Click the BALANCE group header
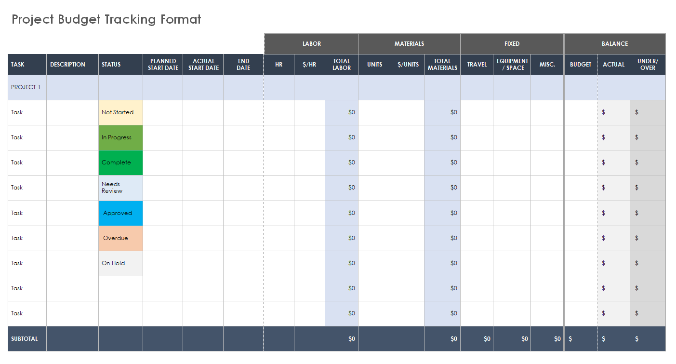The image size is (676, 364). pos(614,44)
